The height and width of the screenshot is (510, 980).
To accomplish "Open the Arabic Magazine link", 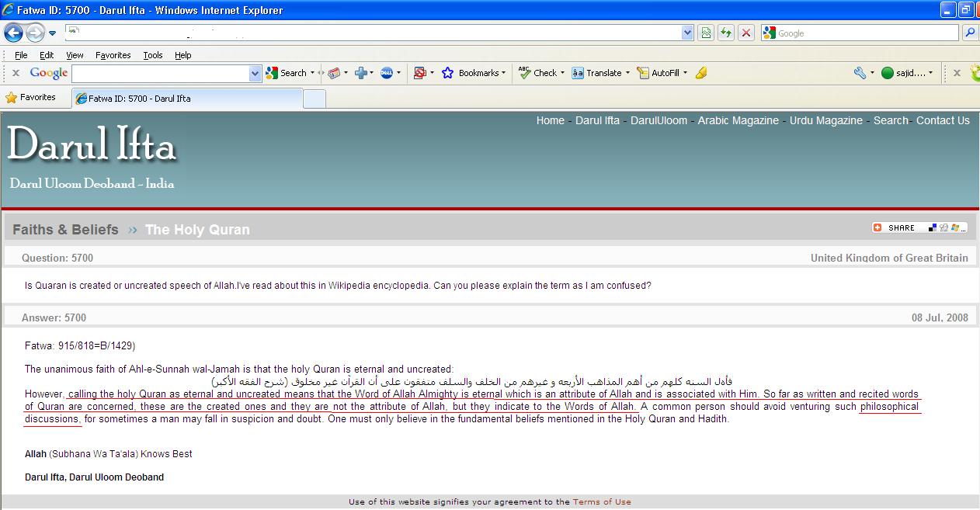I will pyautogui.click(x=738, y=120).
